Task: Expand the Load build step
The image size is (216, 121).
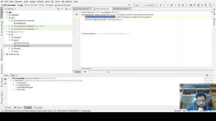Action: click(x=13, y=83)
